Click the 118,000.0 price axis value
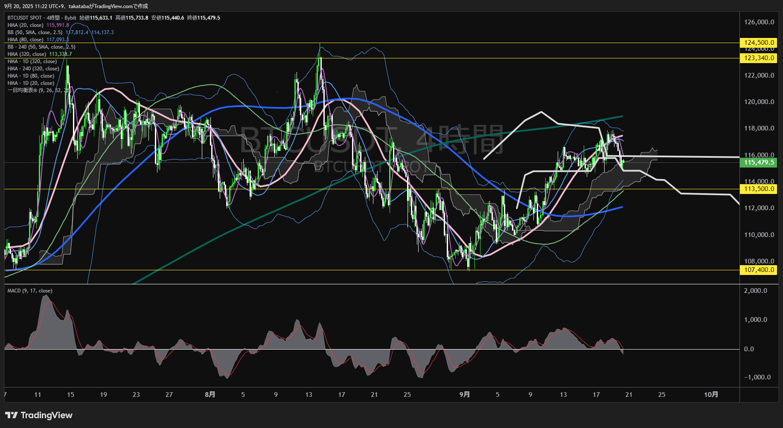 [759, 128]
